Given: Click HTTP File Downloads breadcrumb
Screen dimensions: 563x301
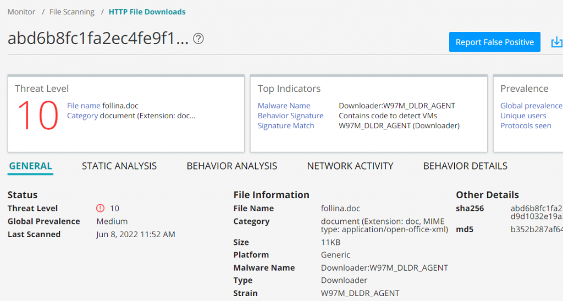Looking at the screenshot, I should click(147, 12).
